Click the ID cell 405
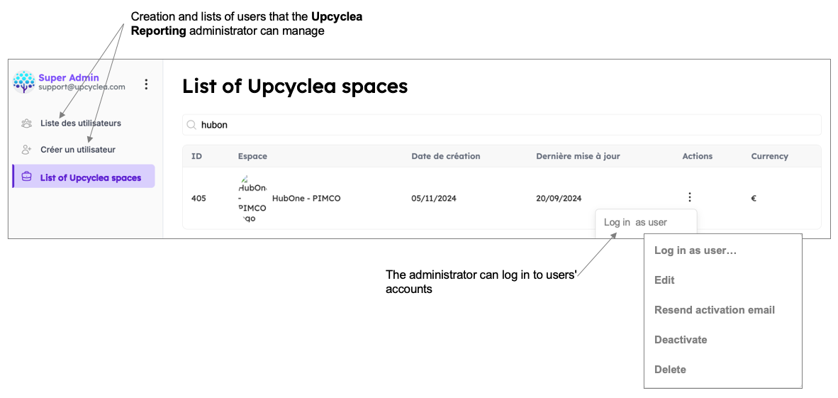The height and width of the screenshot is (398, 838). tap(199, 199)
